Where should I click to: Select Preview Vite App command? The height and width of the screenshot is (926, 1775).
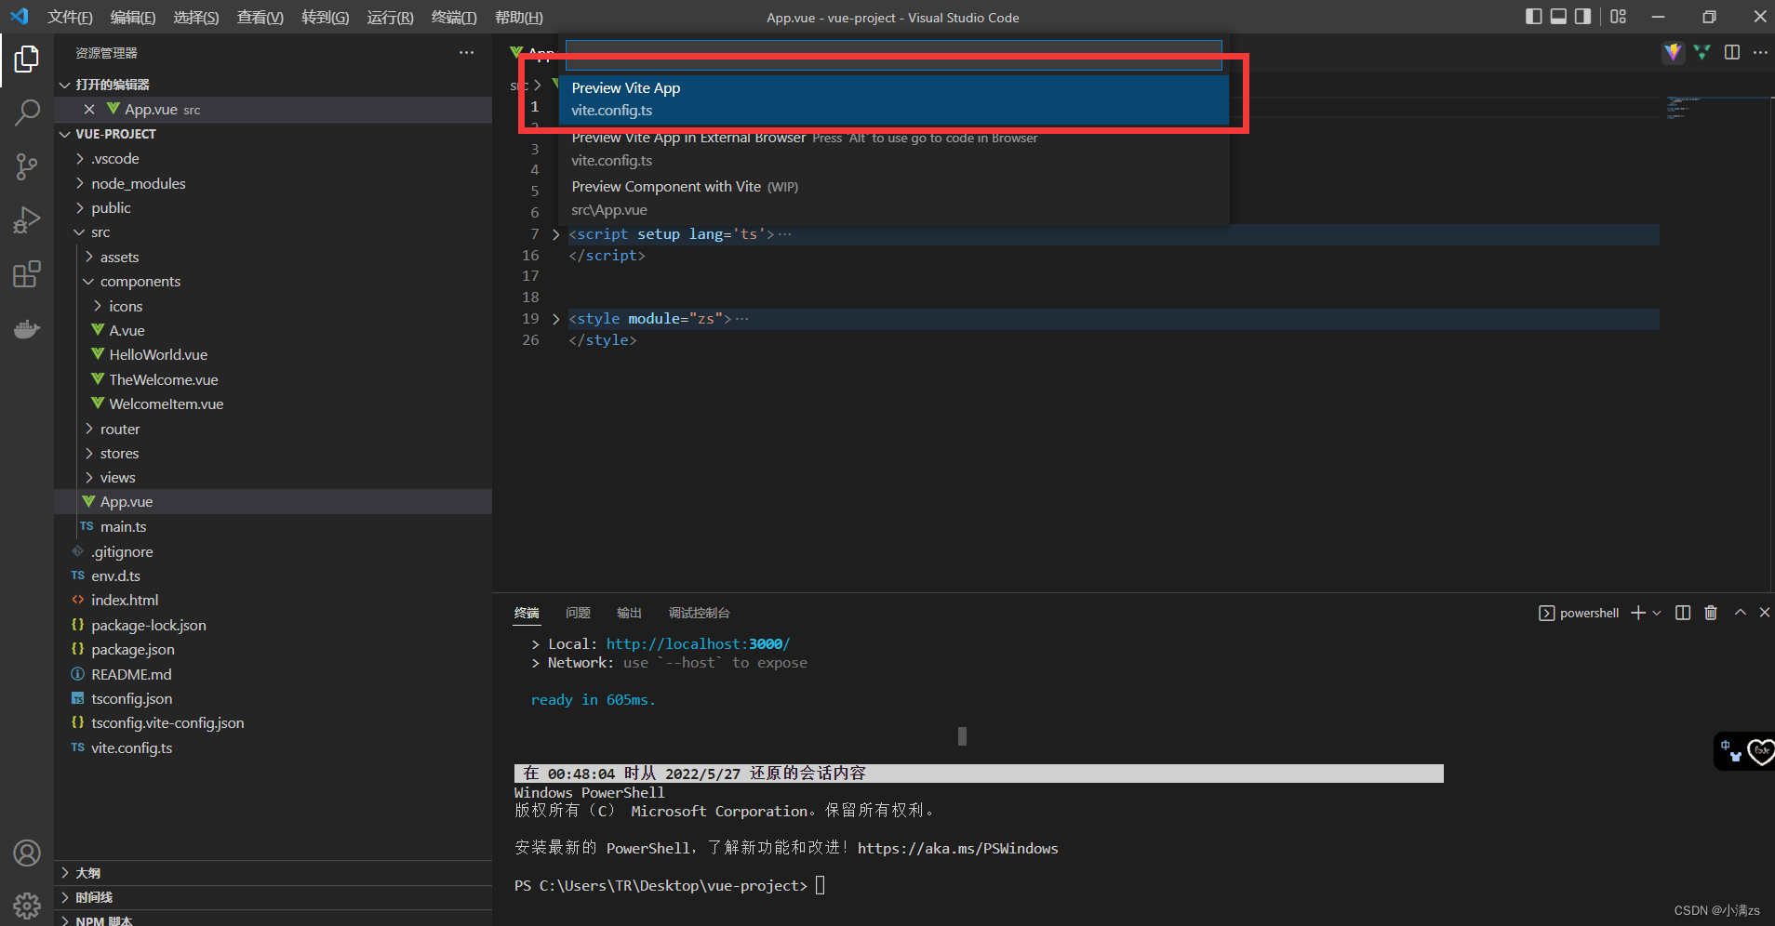(x=894, y=99)
